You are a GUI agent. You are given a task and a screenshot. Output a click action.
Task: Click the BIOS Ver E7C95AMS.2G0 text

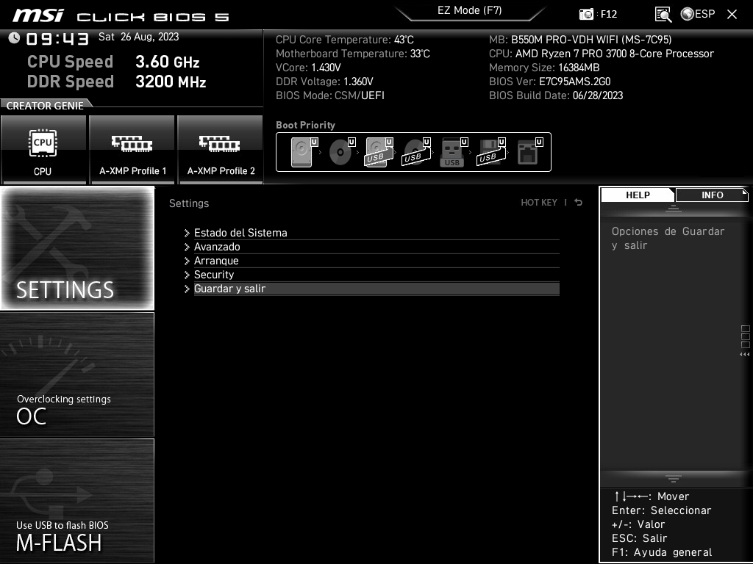[x=550, y=82]
